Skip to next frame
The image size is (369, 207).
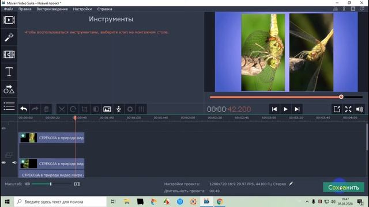[x=297, y=109]
